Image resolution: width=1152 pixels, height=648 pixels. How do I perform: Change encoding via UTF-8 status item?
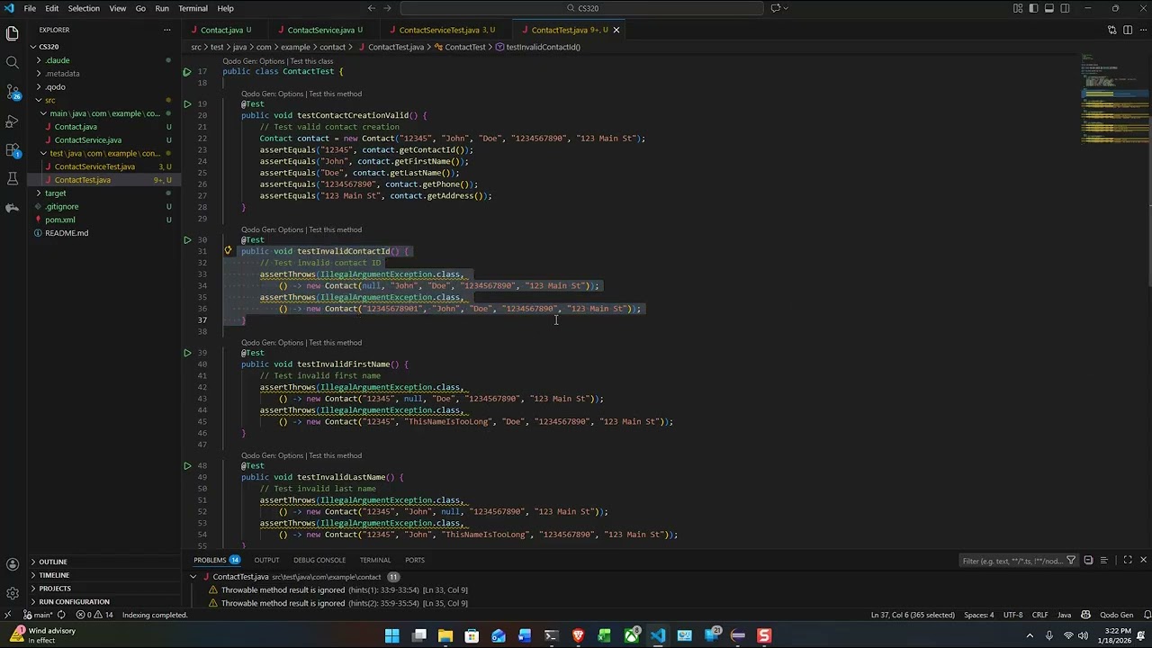tap(1012, 615)
